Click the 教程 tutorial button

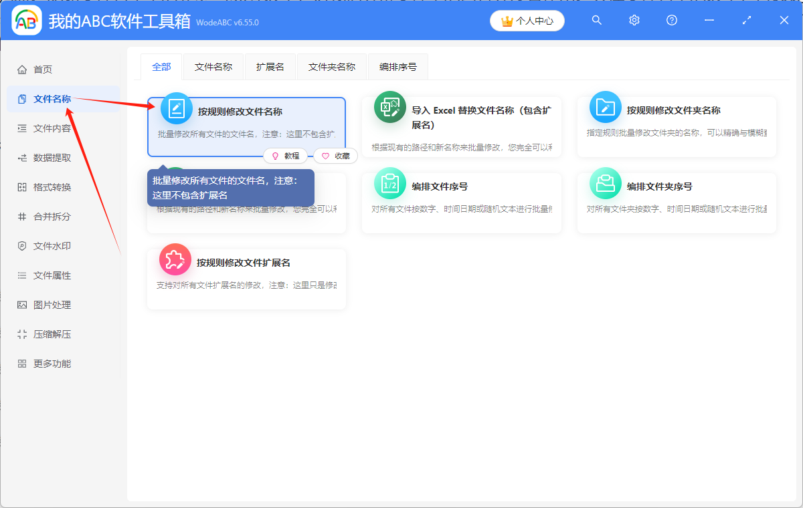[286, 156]
